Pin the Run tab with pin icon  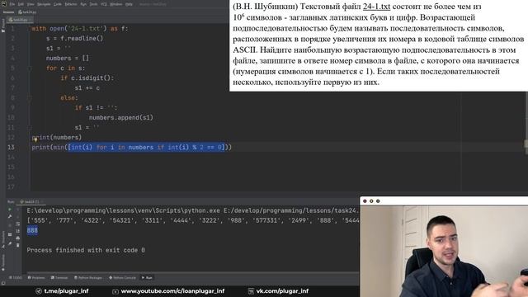coord(10,243)
